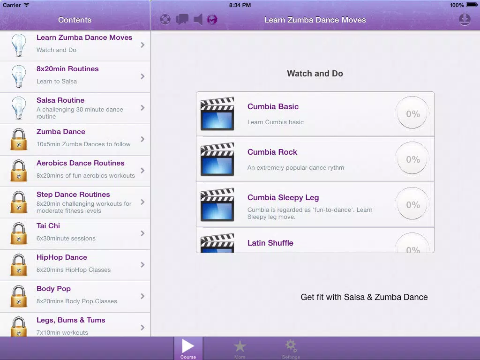
Task: Click '8x20mins of fun aerobics workouts' text
Action: [86, 176]
